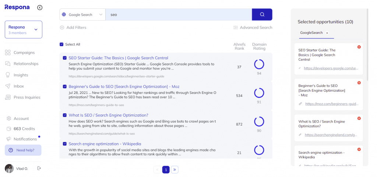Select the GoogleSearch tab in Selected opportunities
Screen dimensions: 377x177
[311, 33]
